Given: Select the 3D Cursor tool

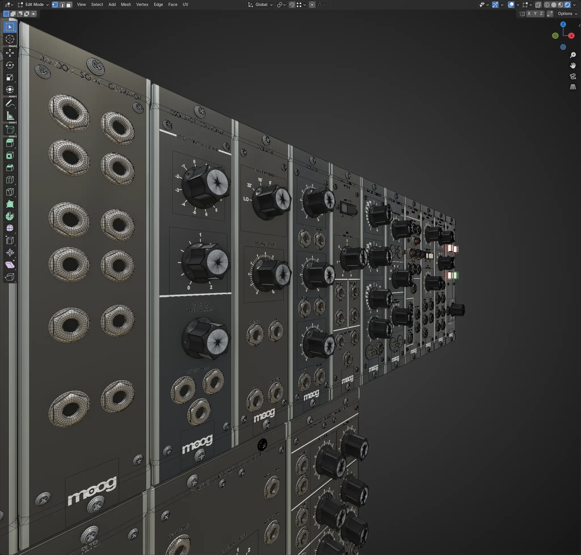Looking at the screenshot, I should coord(10,39).
